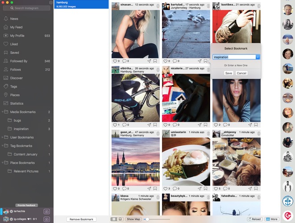Select the hamburg tag row
Screen dimensions: 295x223
click(x=81, y=4)
